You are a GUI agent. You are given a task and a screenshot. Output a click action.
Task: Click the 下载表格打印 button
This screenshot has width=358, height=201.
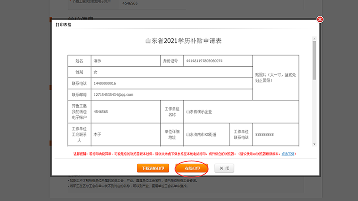coord(153,168)
